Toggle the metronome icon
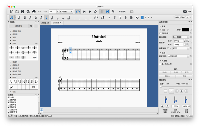 [x=113, y=12]
